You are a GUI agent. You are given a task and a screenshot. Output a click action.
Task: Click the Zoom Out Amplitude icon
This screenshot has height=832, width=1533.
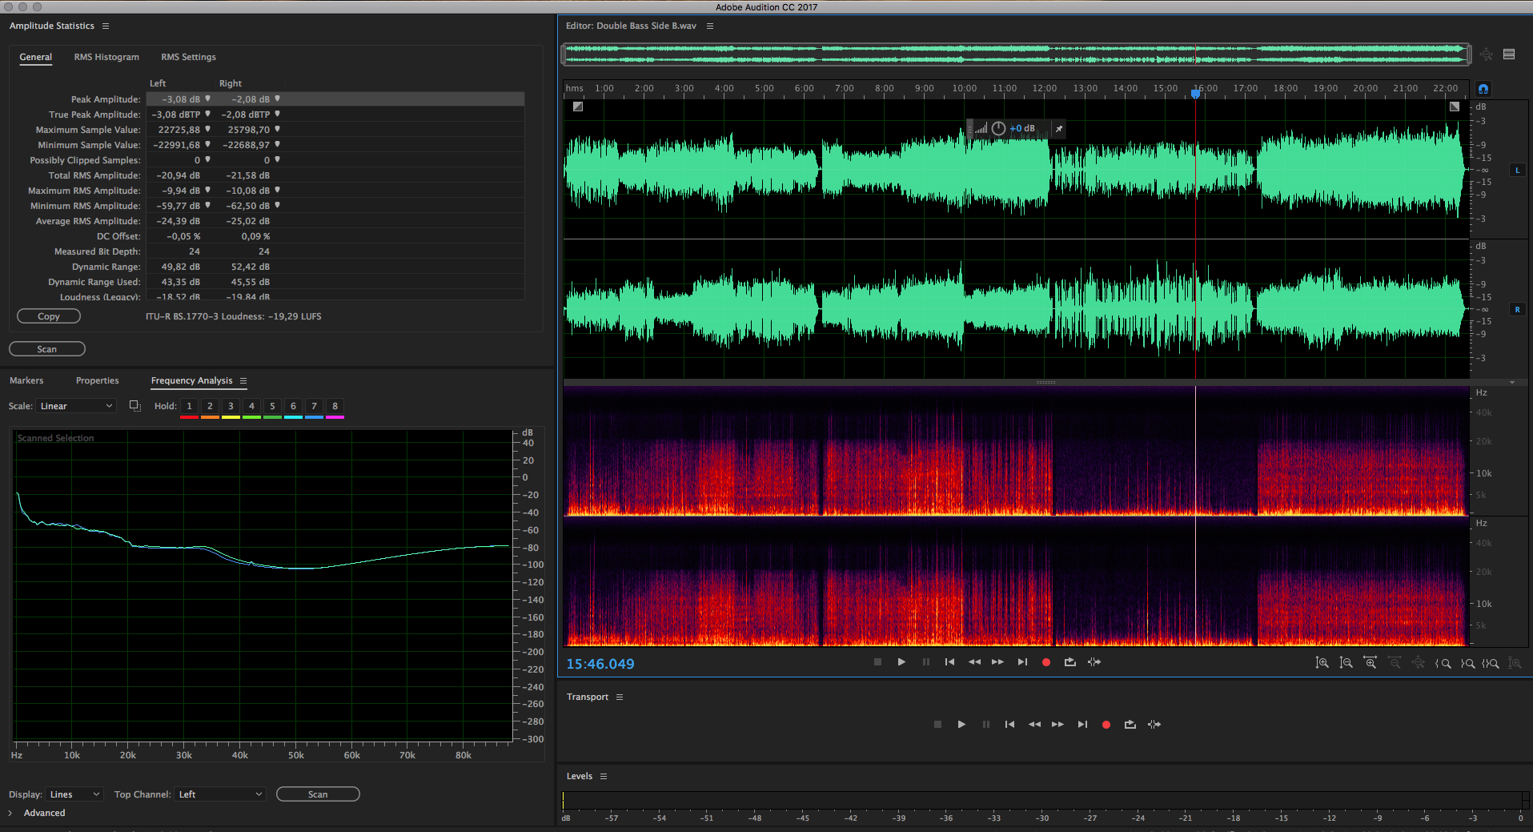tap(1346, 663)
